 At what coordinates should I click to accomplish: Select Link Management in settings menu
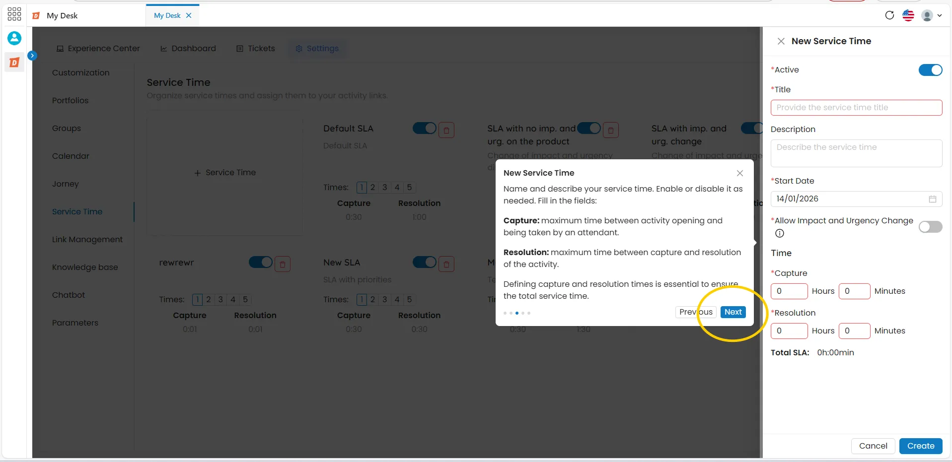click(87, 240)
